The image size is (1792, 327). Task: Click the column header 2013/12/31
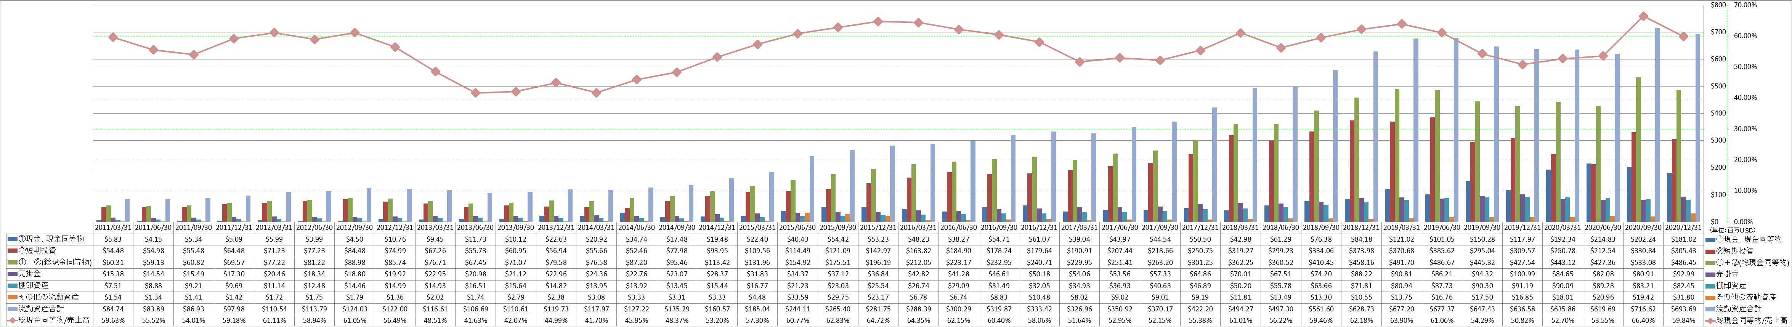[x=556, y=228]
